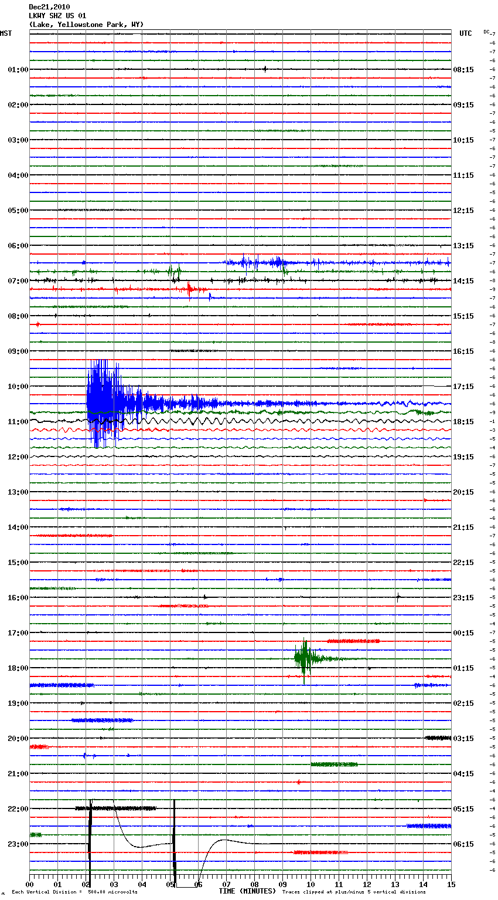Click the 11:15 UTC time label
Image resolution: width=498 pixels, height=900 pixels.
pos(463,175)
